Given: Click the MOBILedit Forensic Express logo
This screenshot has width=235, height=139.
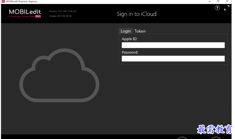Looking at the screenshot, I should pyautogui.click(x=25, y=14).
